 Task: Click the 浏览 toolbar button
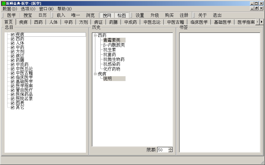point(90,15)
